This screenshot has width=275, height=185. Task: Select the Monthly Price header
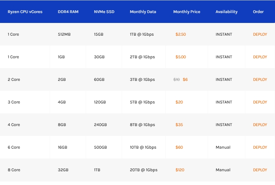[x=187, y=12]
